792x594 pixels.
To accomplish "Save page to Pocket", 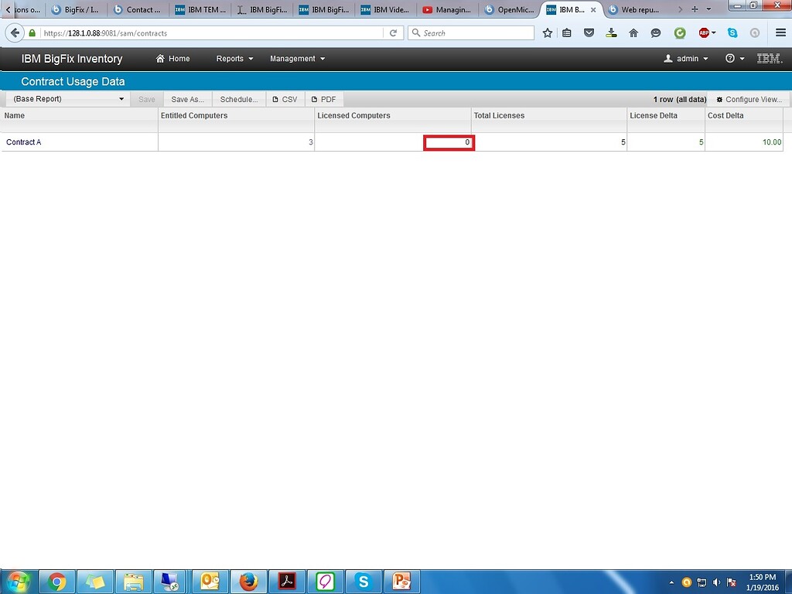I will click(x=589, y=32).
